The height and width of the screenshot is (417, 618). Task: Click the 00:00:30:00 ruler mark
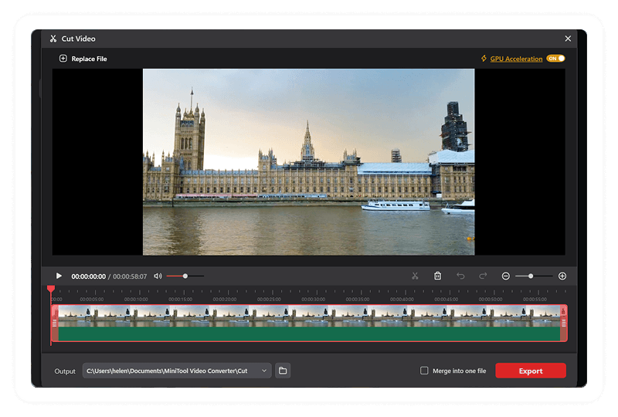pyautogui.click(x=314, y=299)
